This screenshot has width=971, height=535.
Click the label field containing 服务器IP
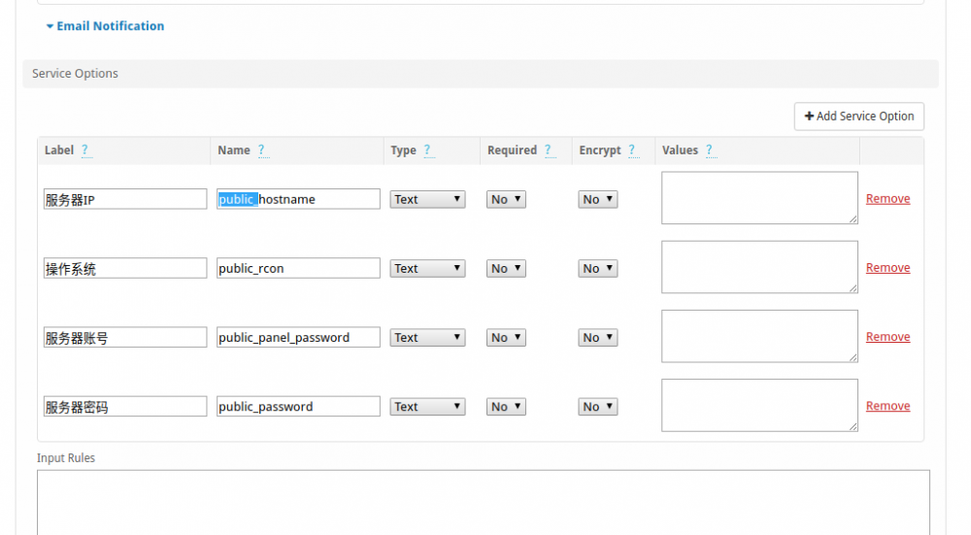coord(125,199)
